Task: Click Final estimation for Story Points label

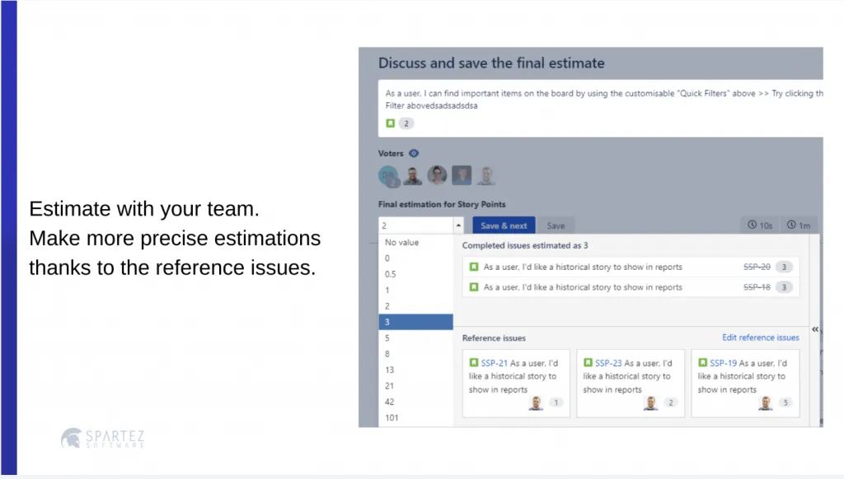Action: (442, 204)
